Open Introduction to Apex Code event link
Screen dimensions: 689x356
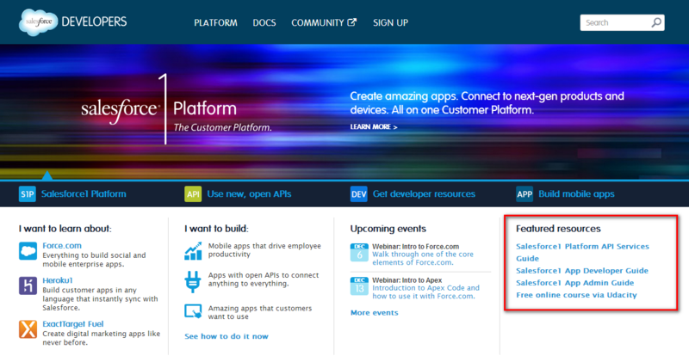tap(425, 292)
